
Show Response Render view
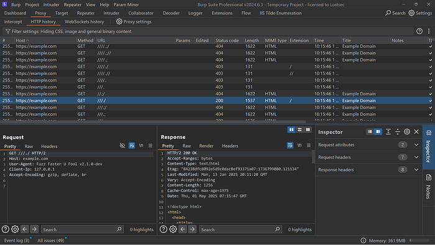point(206,146)
